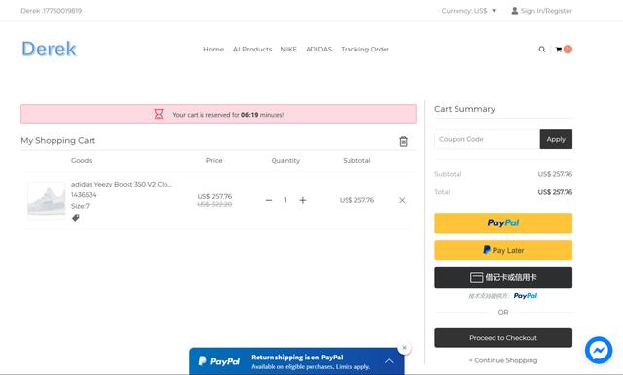Open the search magnifier icon

pos(541,50)
